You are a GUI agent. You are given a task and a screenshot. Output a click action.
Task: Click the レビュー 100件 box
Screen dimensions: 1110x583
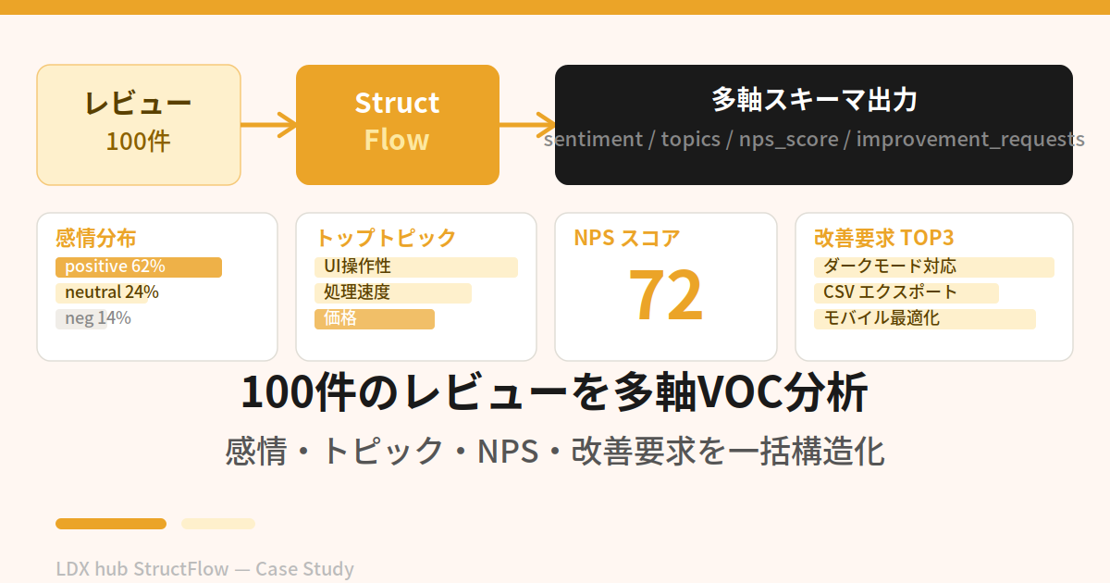coord(139,125)
